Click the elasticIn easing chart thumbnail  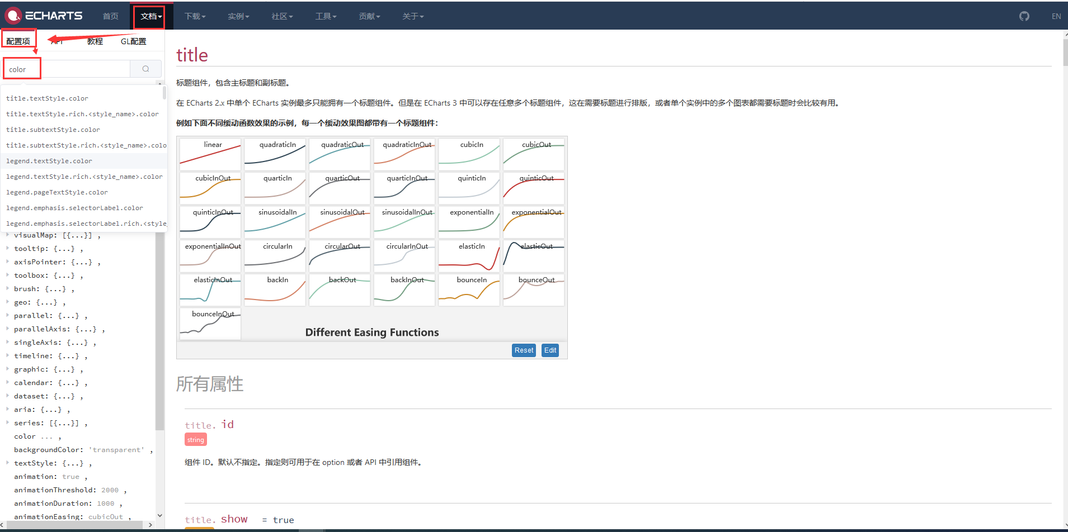click(x=469, y=256)
